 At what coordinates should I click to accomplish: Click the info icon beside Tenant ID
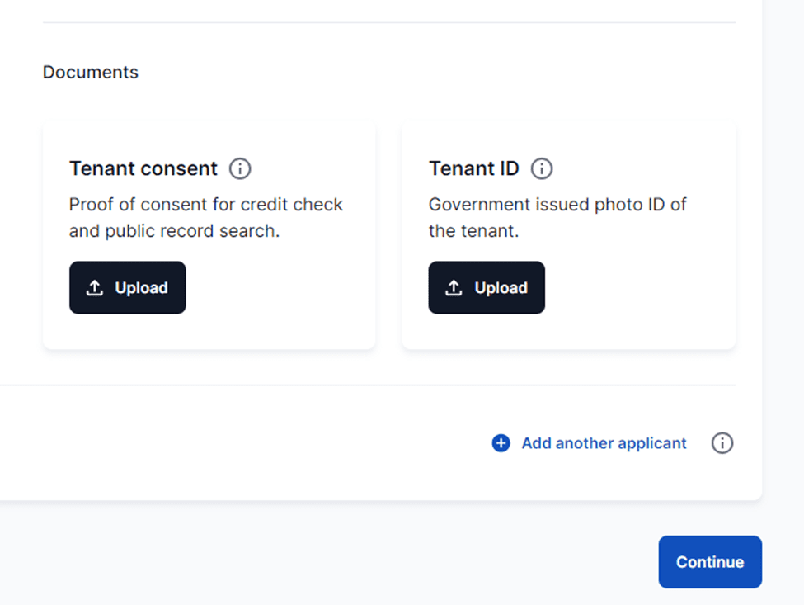point(542,169)
